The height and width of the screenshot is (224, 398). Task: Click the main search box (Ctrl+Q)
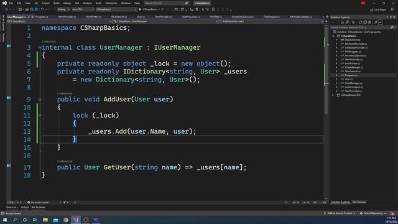point(166,3)
